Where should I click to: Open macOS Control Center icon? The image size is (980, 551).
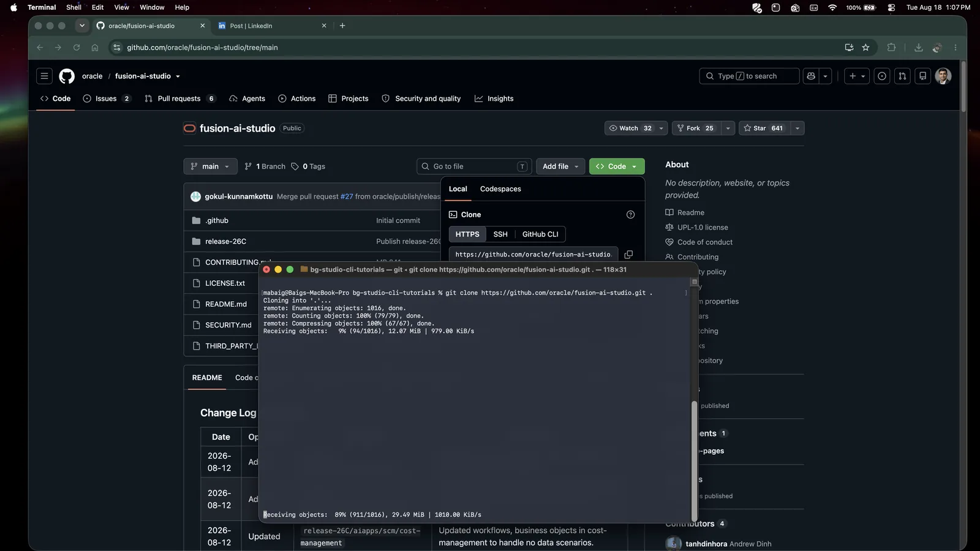[891, 7]
